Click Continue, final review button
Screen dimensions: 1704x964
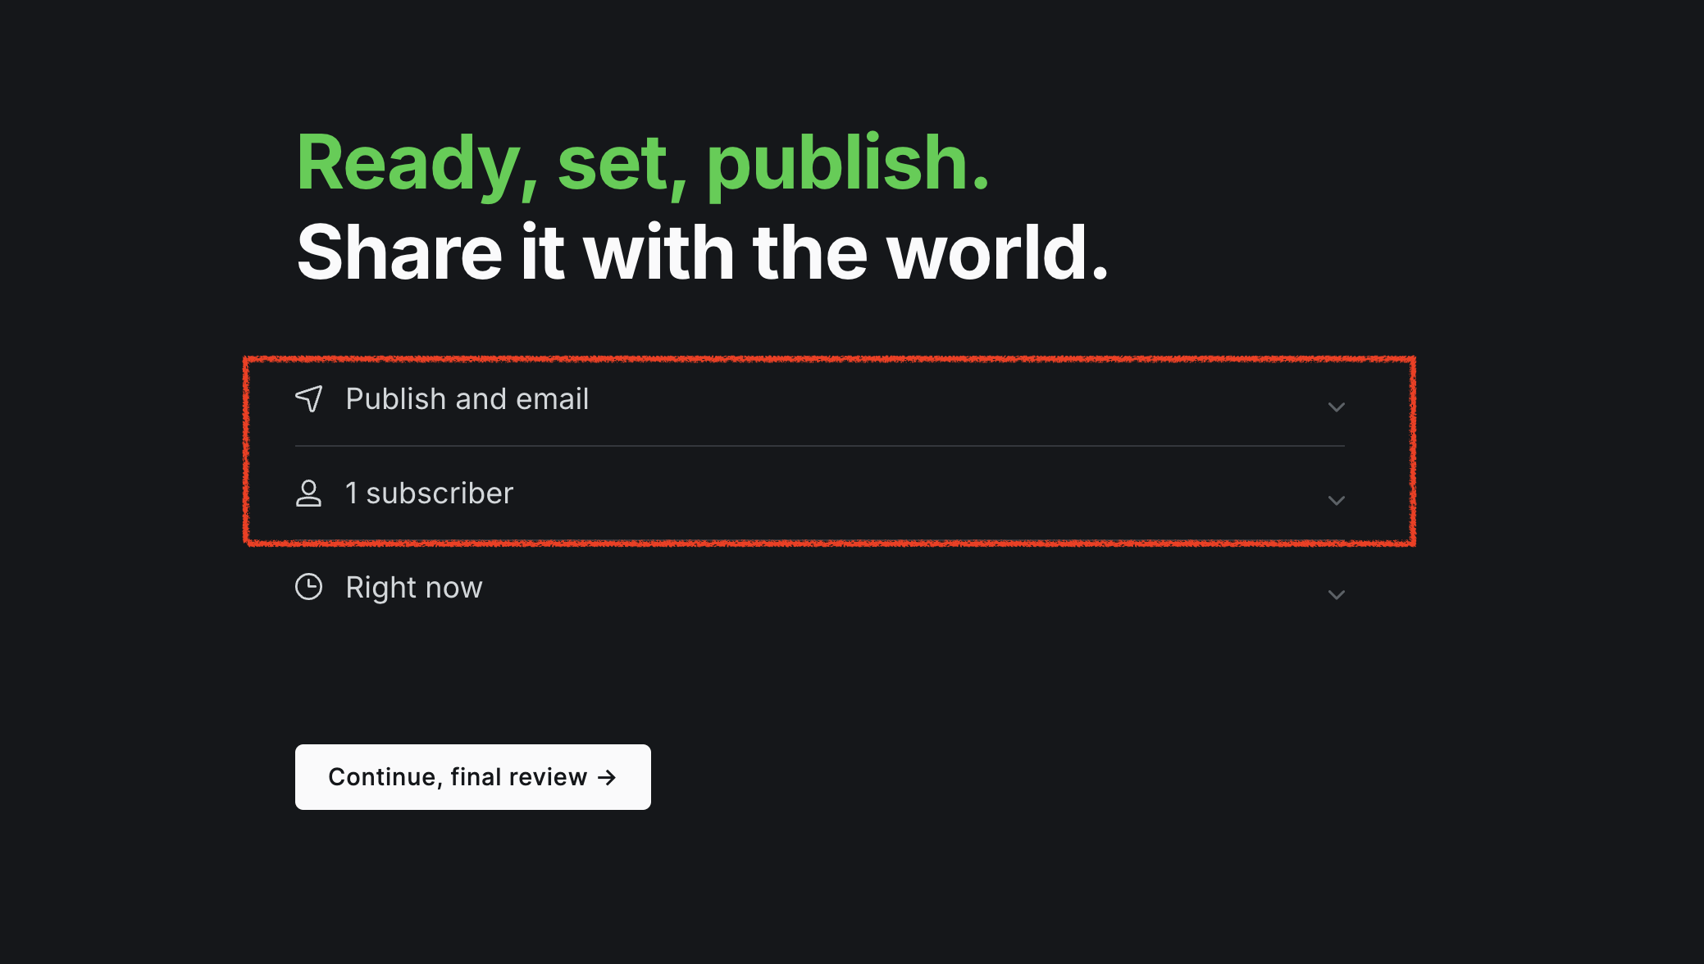click(473, 777)
